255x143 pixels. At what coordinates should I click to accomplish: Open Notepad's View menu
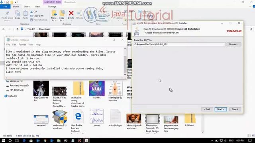pos(31,44)
